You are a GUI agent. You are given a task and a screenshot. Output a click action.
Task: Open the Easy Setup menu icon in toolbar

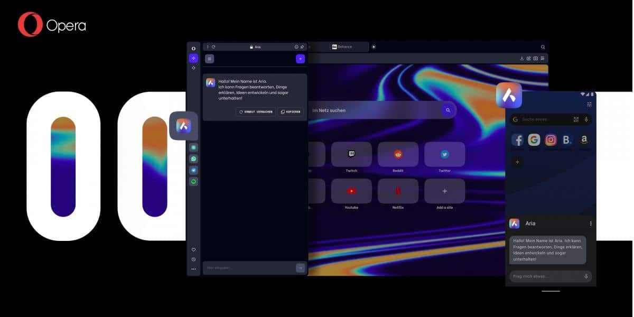(542, 58)
